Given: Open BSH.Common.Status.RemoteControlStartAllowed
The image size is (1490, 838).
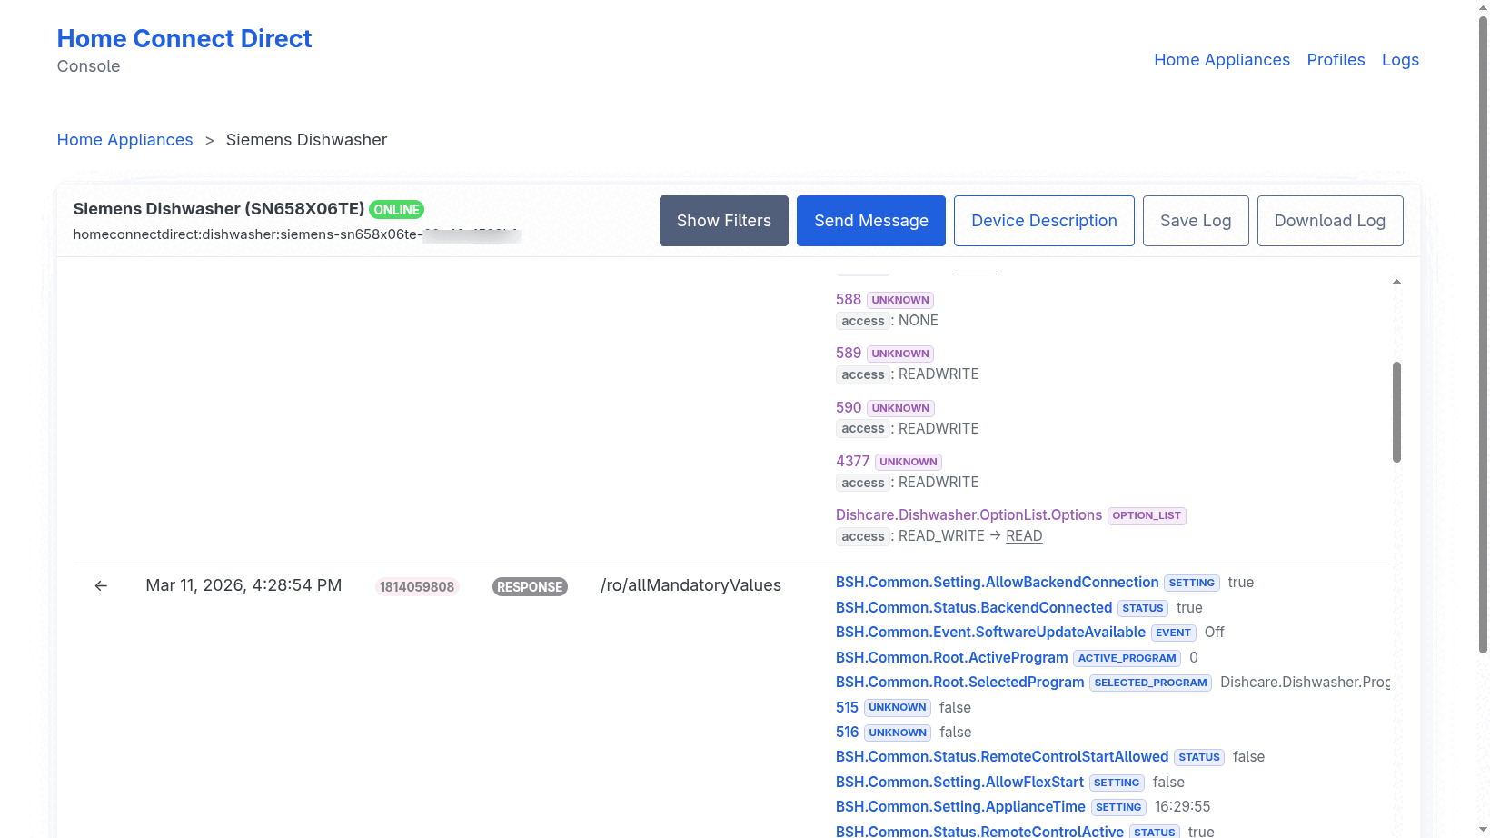Looking at the screenshot, I should pyautogui.click(x=1002, y=757).
